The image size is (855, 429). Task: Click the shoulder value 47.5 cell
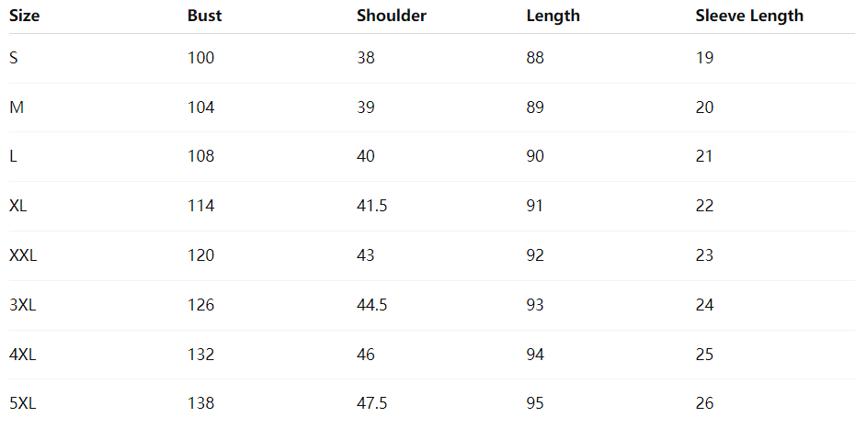point(371,403)
